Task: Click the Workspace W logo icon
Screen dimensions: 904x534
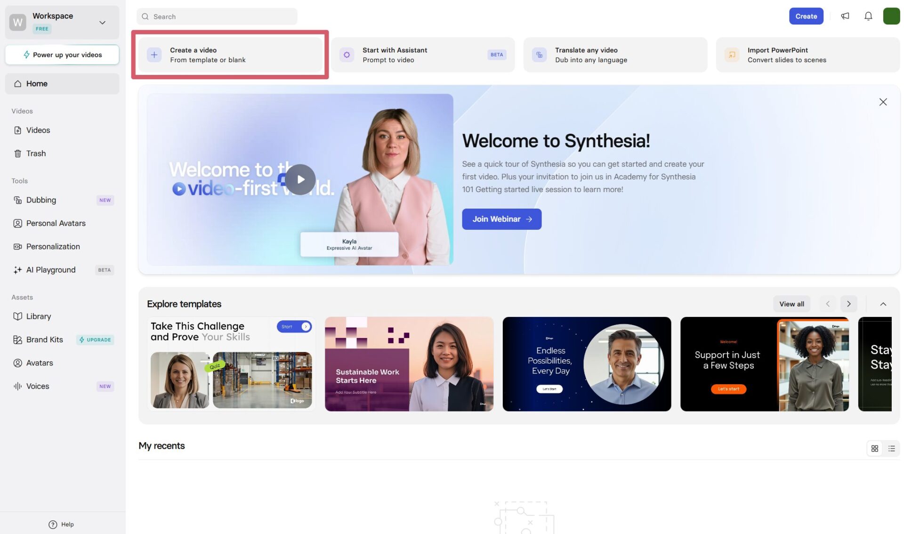Action: (x=18, y=22)
